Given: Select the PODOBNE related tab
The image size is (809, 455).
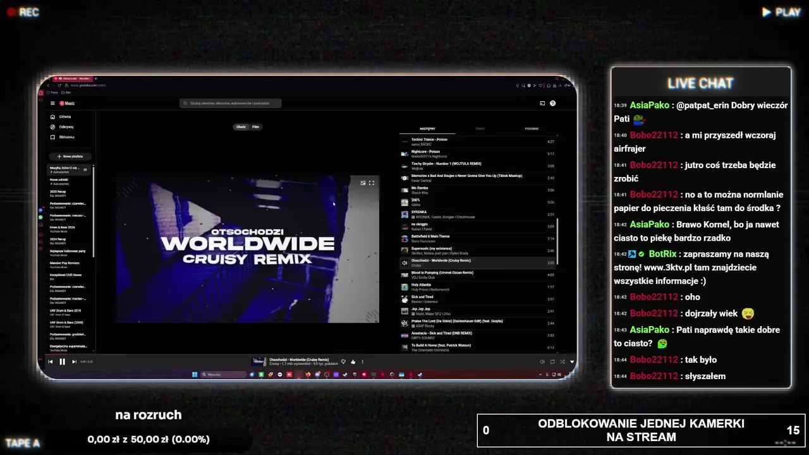Looking at the screenshot, I should point(532,129).
